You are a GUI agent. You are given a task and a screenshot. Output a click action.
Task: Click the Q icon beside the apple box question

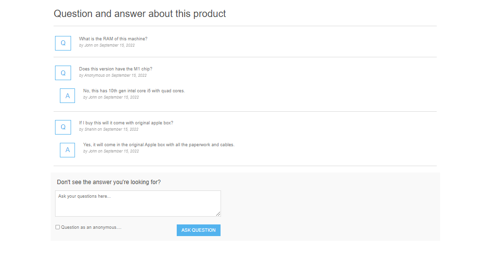[63, 127]
